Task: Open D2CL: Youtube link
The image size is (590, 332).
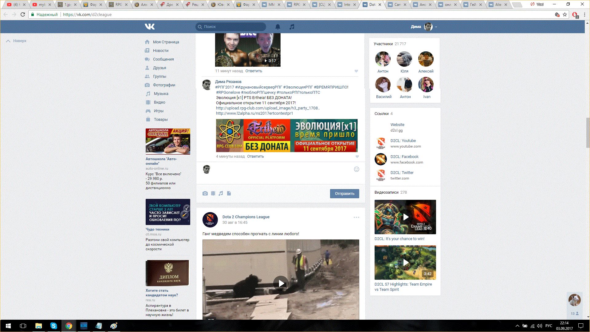Action: pos(403,141)
